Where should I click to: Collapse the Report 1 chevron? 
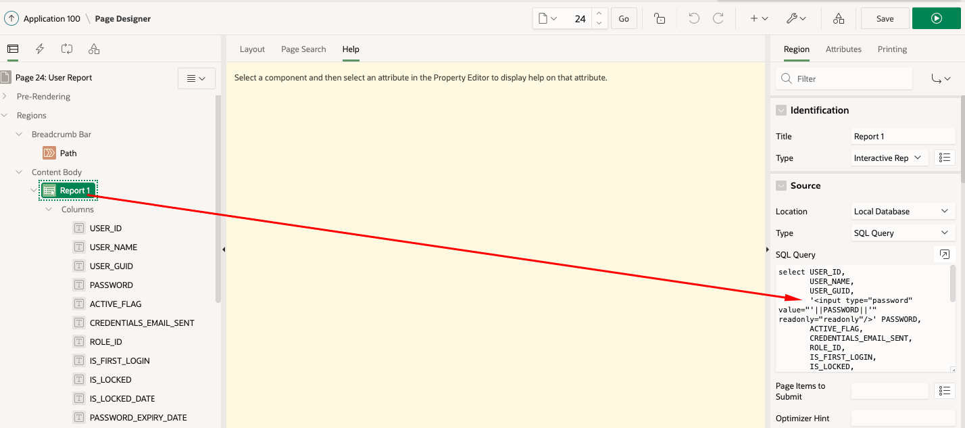pyautogui.click(x=34, y=191)
